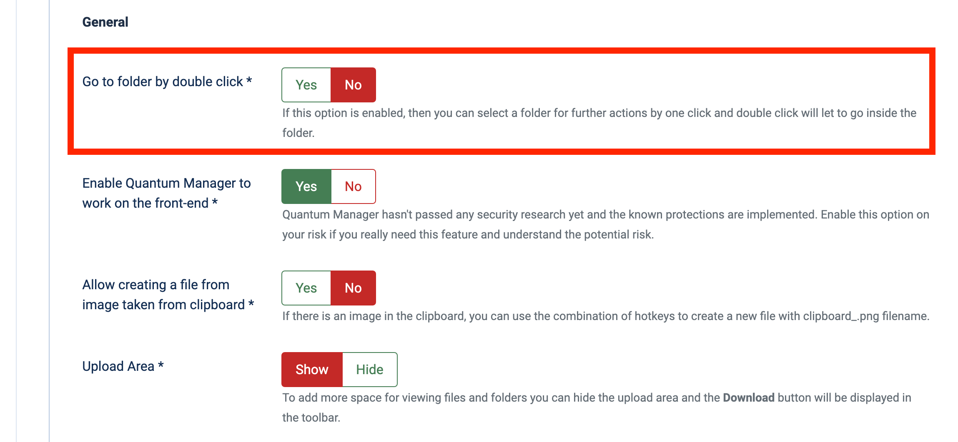Click the asterisk beside Upload Area
This screenshot has height=442, width=958.
(161, 365)
